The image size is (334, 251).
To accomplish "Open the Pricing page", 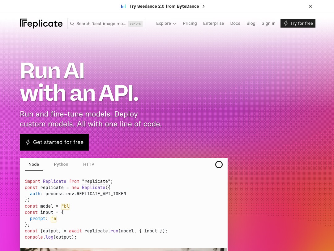I will tap(190, 23).
